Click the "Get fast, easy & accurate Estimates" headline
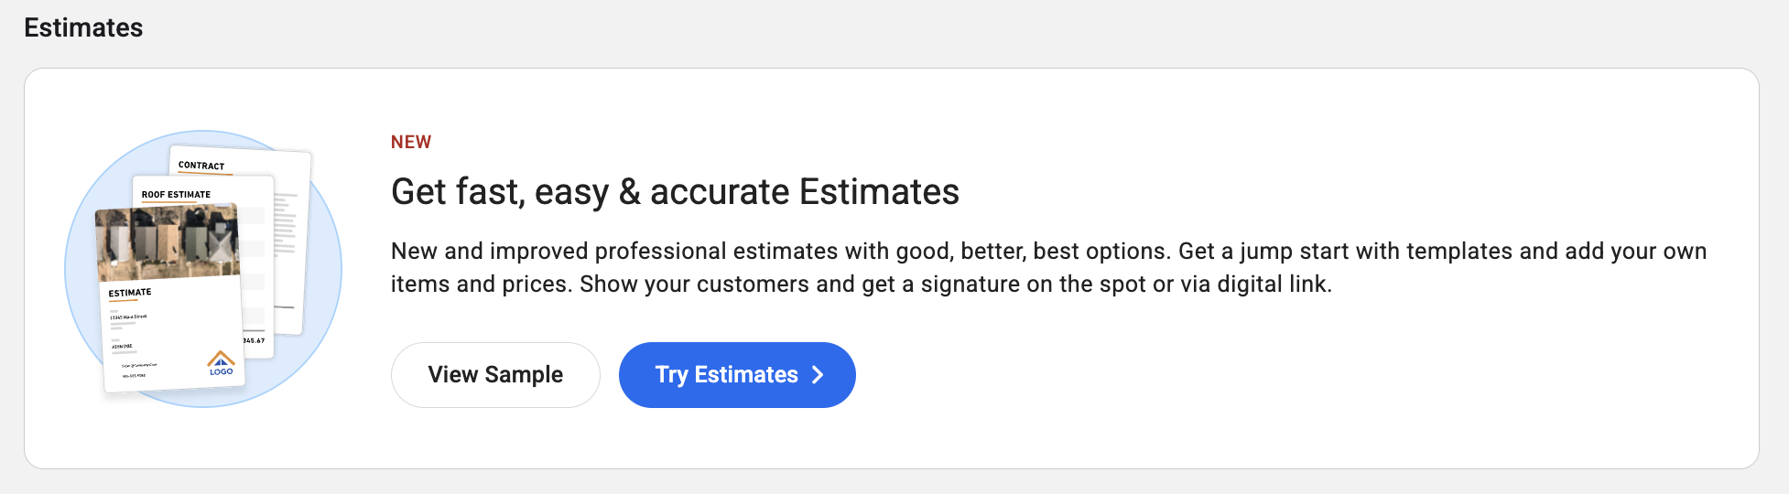The image size is (1789, 494). pyautogui.click(x=675, y=192)
